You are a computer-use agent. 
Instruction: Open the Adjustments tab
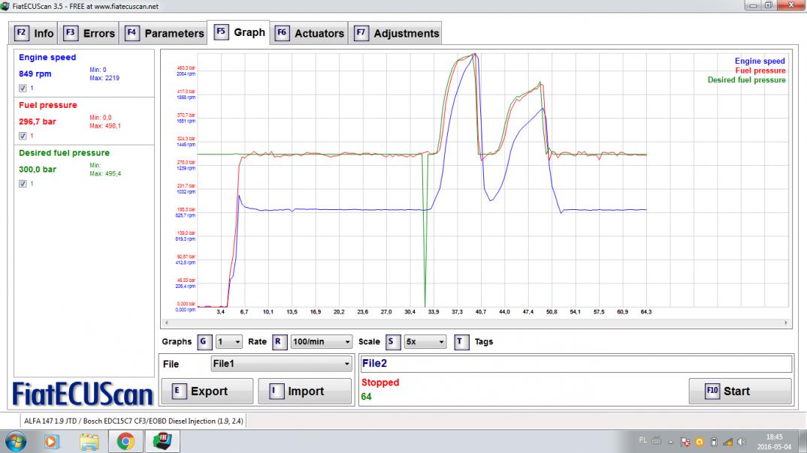(x=394, y=34)
